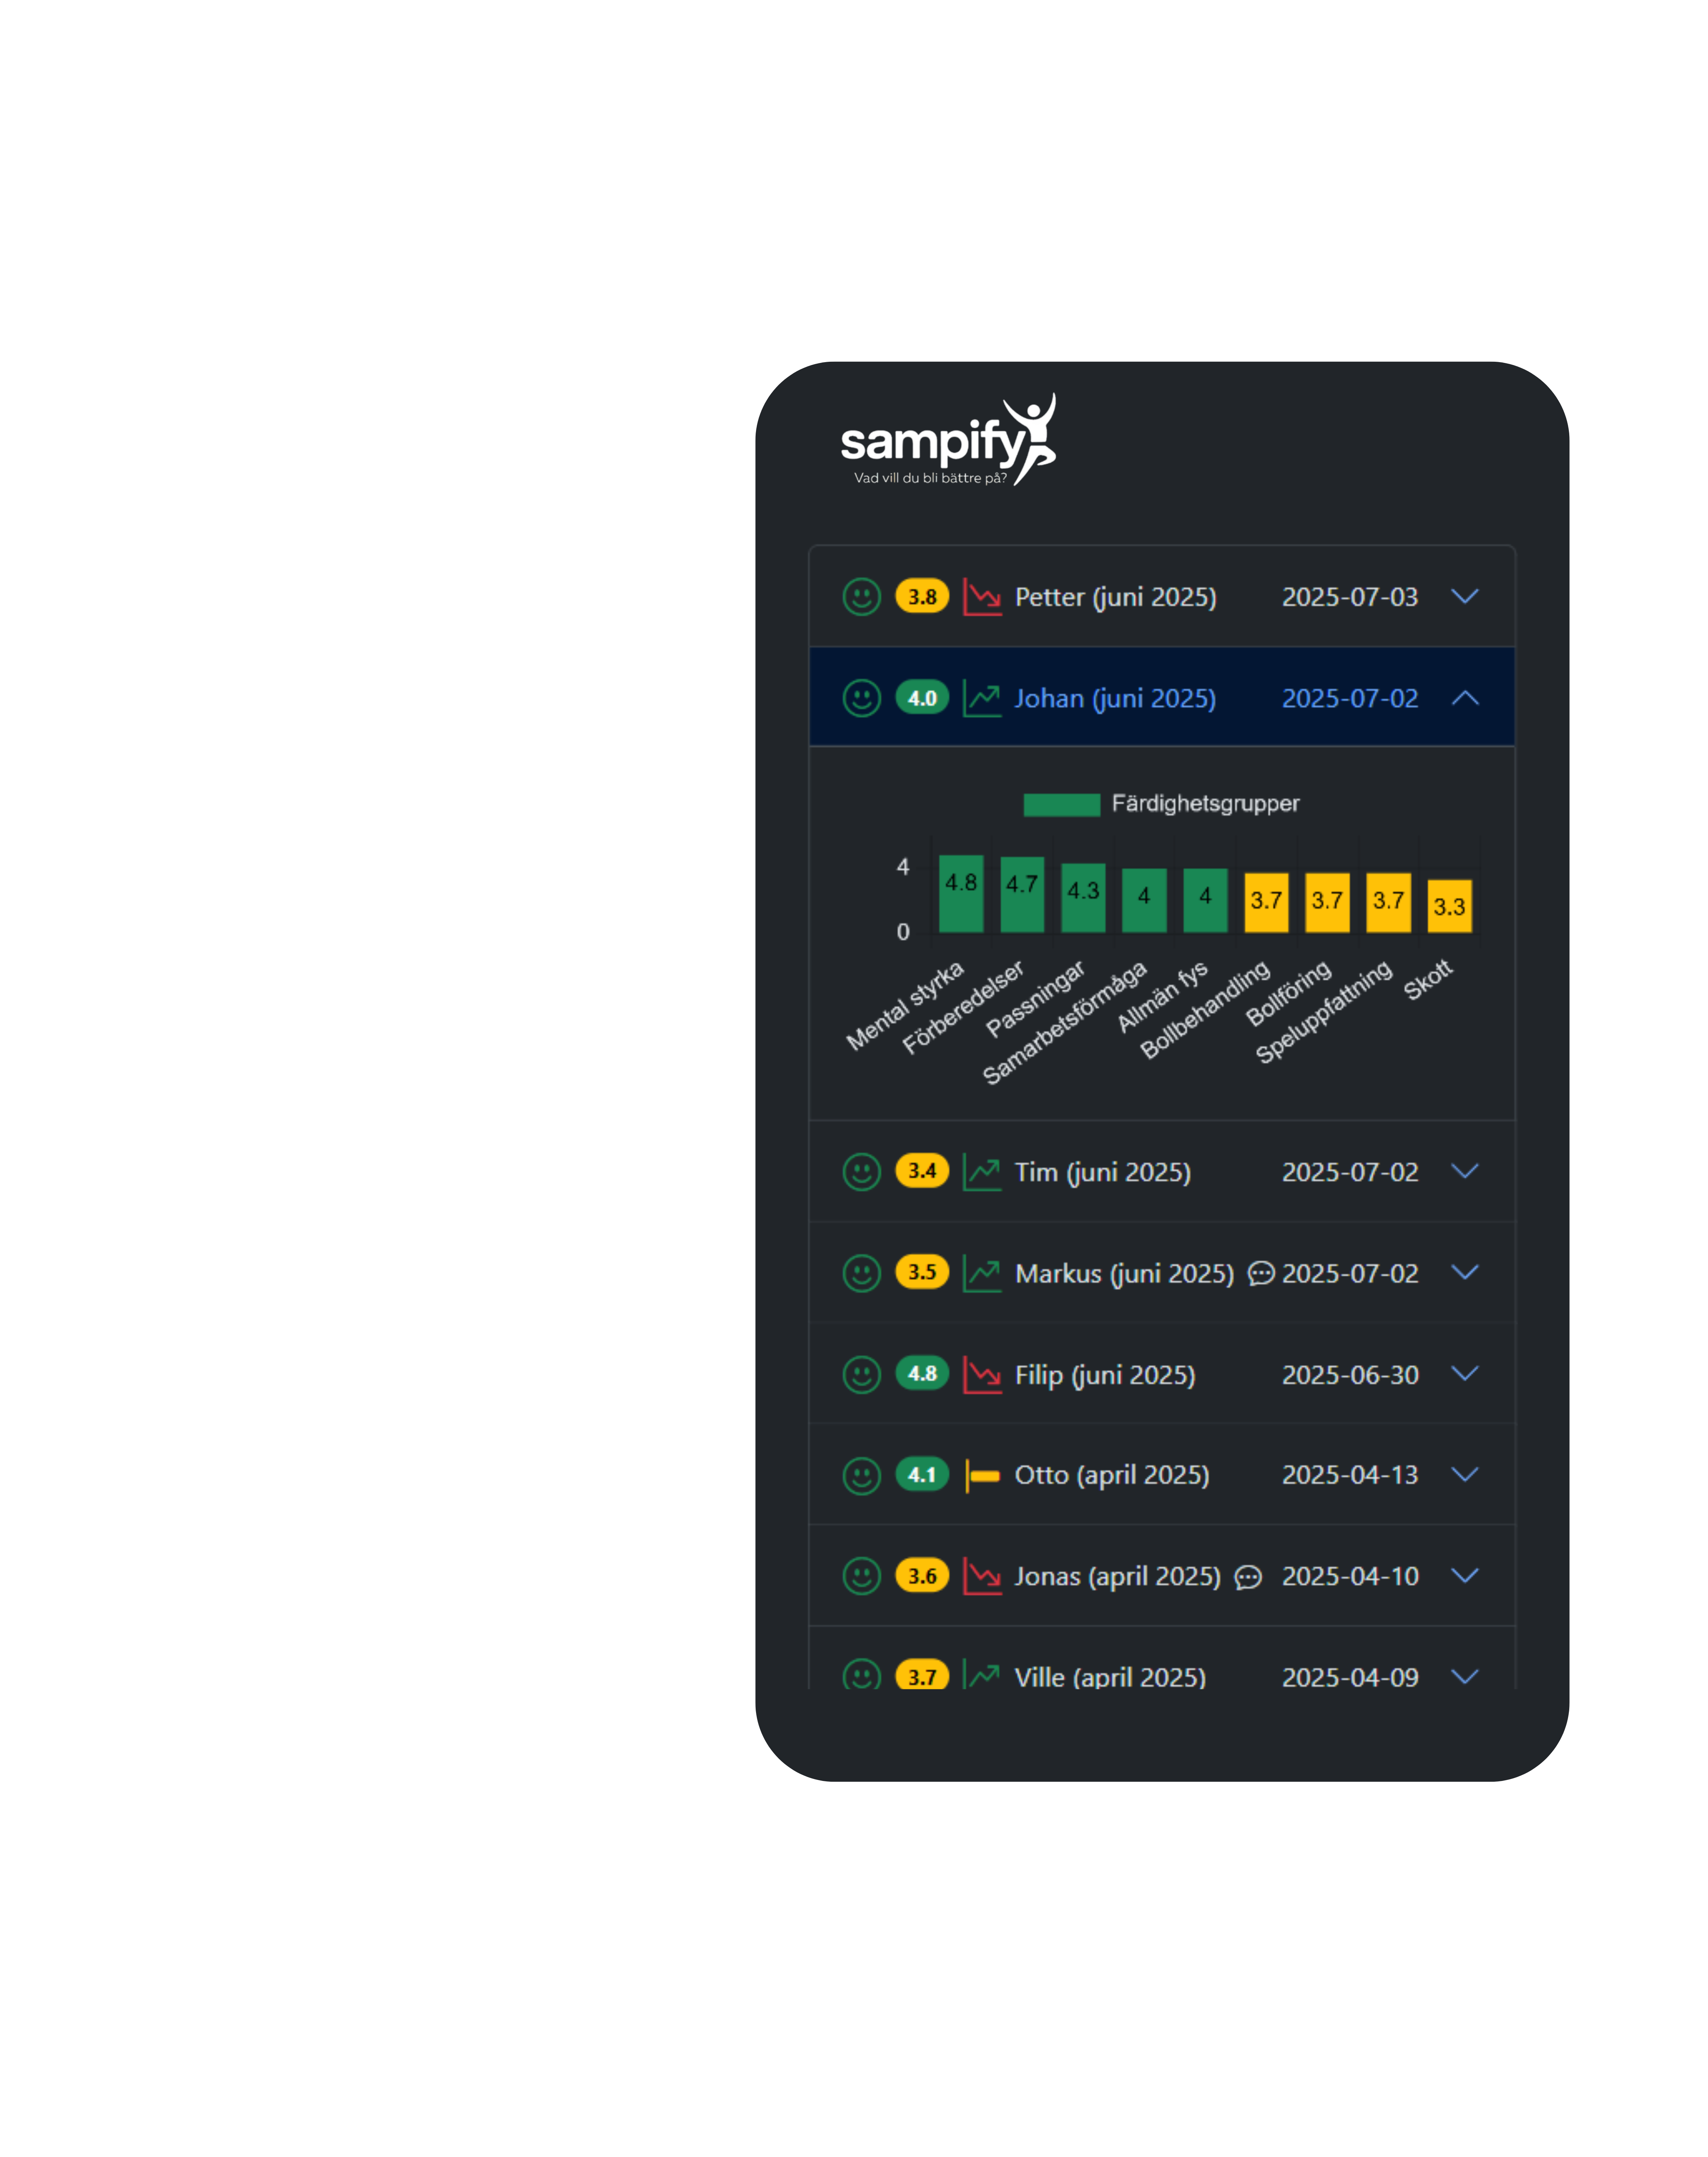1708x2157 pixels.
Task: Click the Petter (juni 2025) name
Action: click(x=1115, y=597)
